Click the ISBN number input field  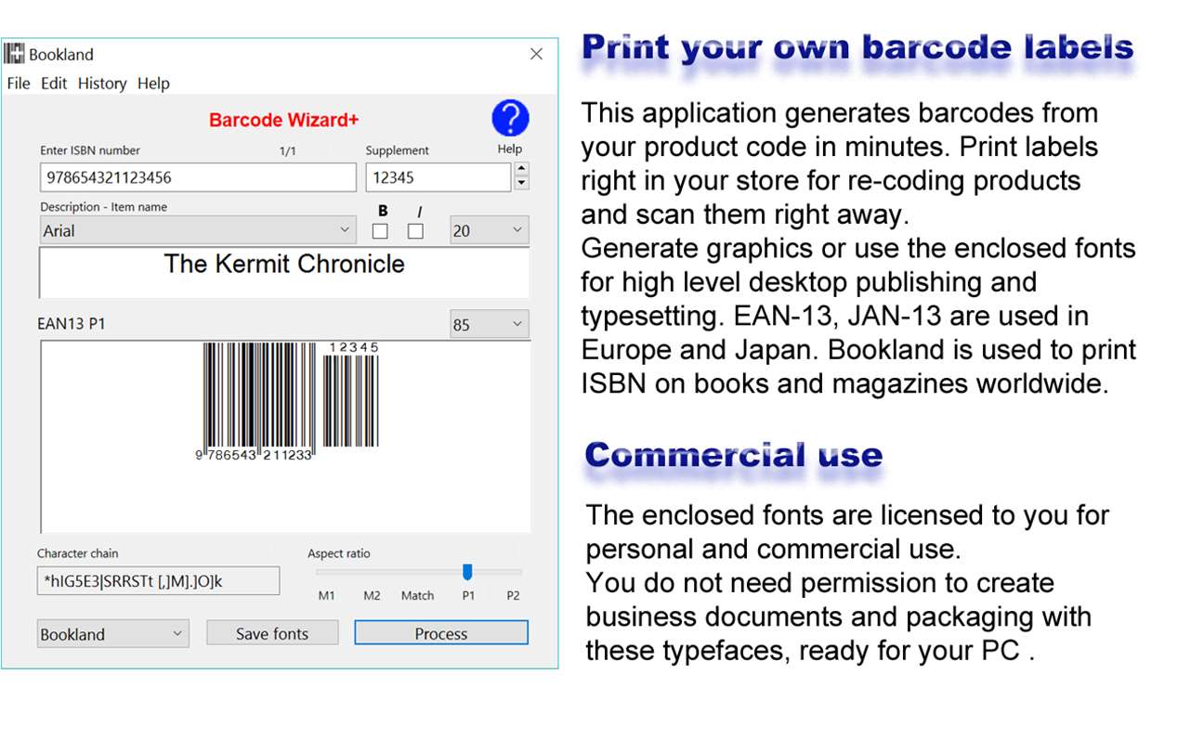click(x=198, y=177)
